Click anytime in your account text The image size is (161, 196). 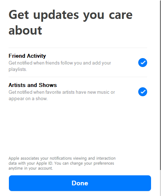[x=31, y=168]
